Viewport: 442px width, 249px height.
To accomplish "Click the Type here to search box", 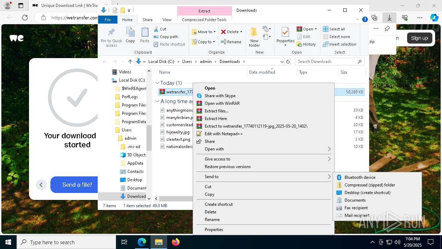I will click(x=66, y=242).
